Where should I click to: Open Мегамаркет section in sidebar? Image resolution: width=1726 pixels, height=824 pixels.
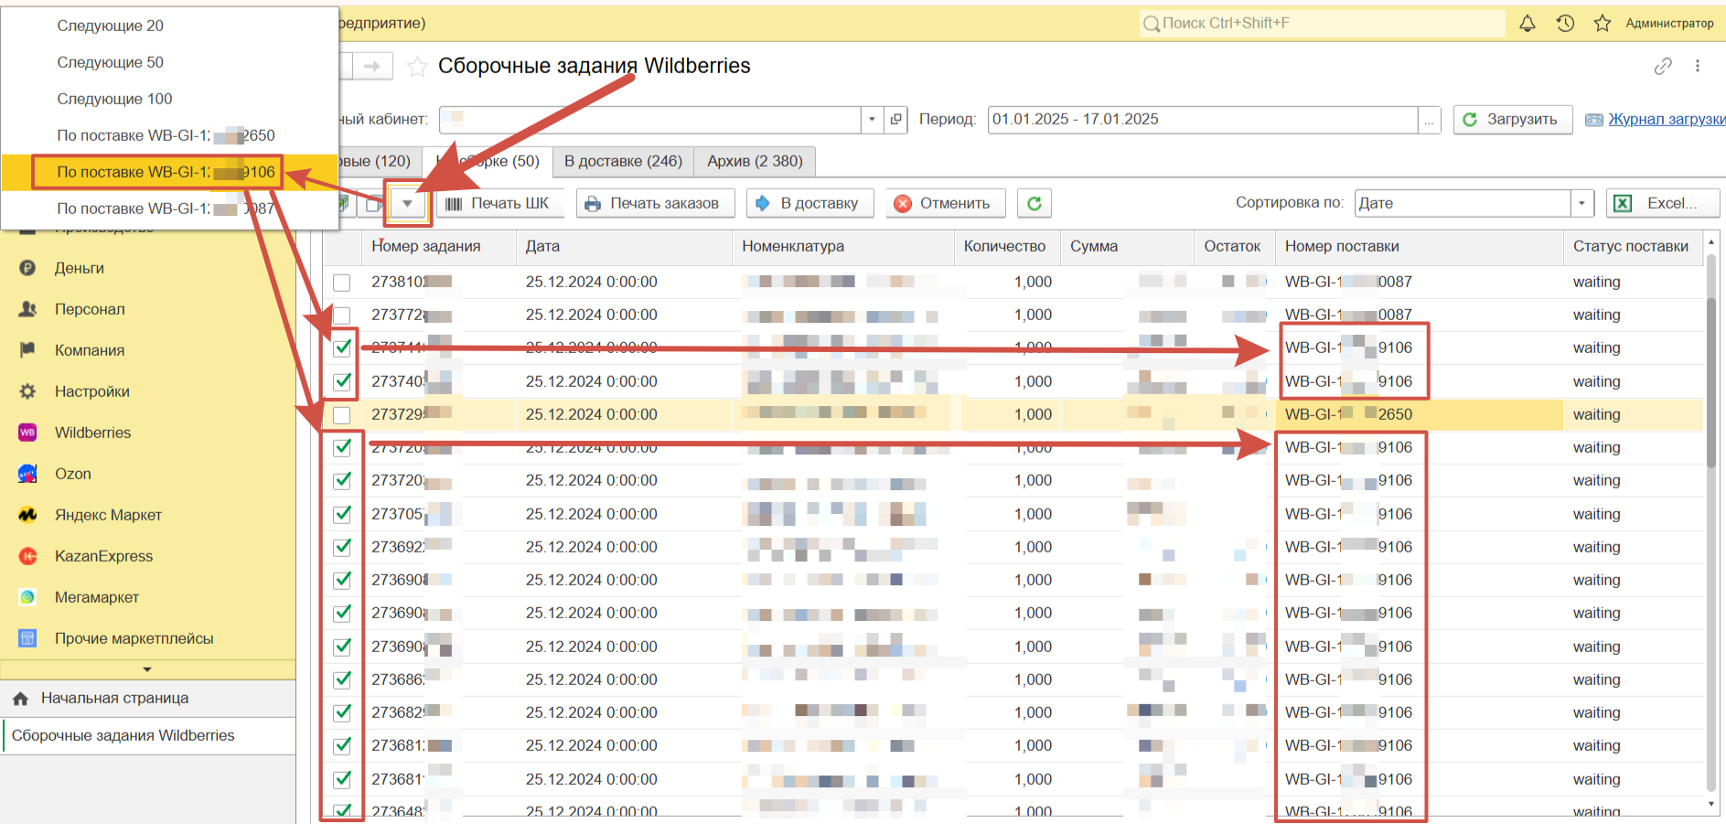[97, 597]
